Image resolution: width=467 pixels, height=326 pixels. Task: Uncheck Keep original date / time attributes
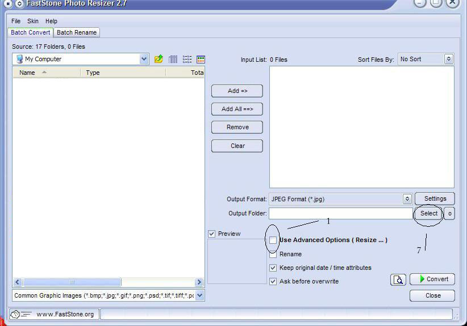click(273, 268)
